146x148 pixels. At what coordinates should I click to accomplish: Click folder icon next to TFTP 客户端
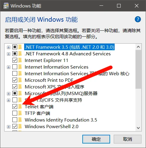20,113
